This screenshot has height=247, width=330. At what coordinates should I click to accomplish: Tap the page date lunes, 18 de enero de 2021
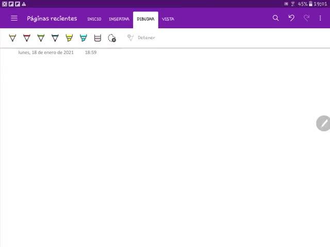(x=46, y=52)
